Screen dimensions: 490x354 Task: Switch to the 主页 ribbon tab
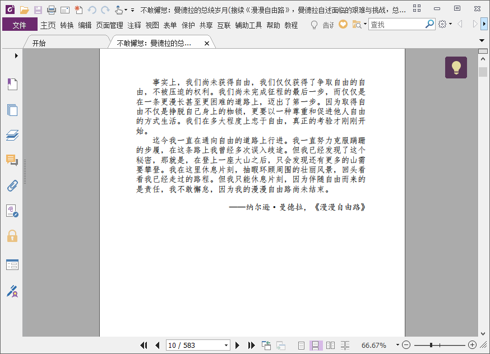tap(48, 25)
